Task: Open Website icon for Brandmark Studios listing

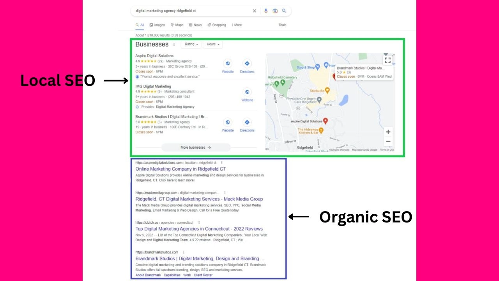Action: [228, 122]
